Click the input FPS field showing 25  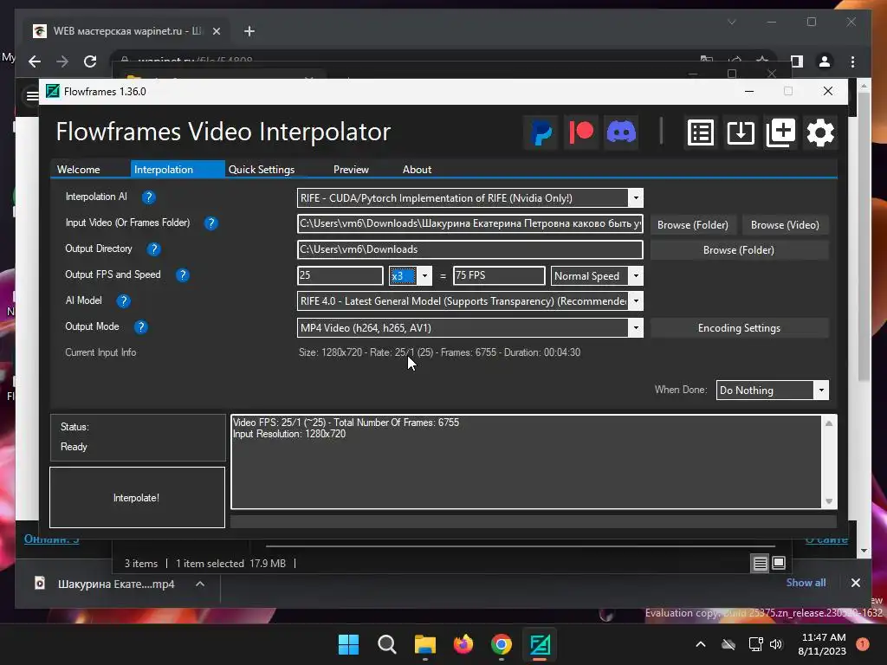[340, 275]
